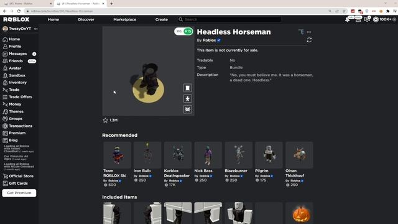
Task: Bookmark this page with the star icon
Action: click(344, 11)
